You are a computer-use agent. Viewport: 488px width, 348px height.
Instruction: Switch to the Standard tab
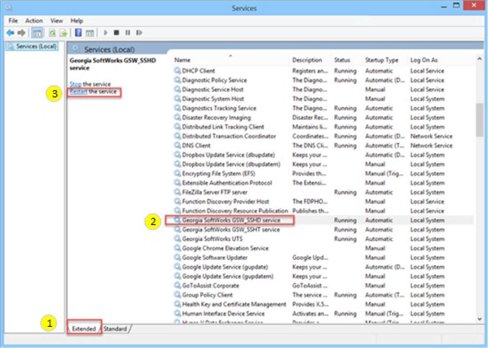coord(115,329)
